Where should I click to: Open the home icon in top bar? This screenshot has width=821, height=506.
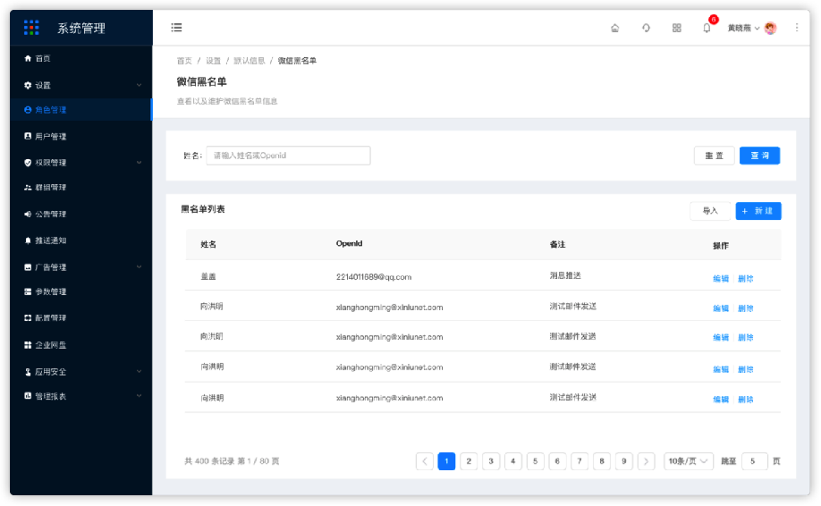coord(614,28)
